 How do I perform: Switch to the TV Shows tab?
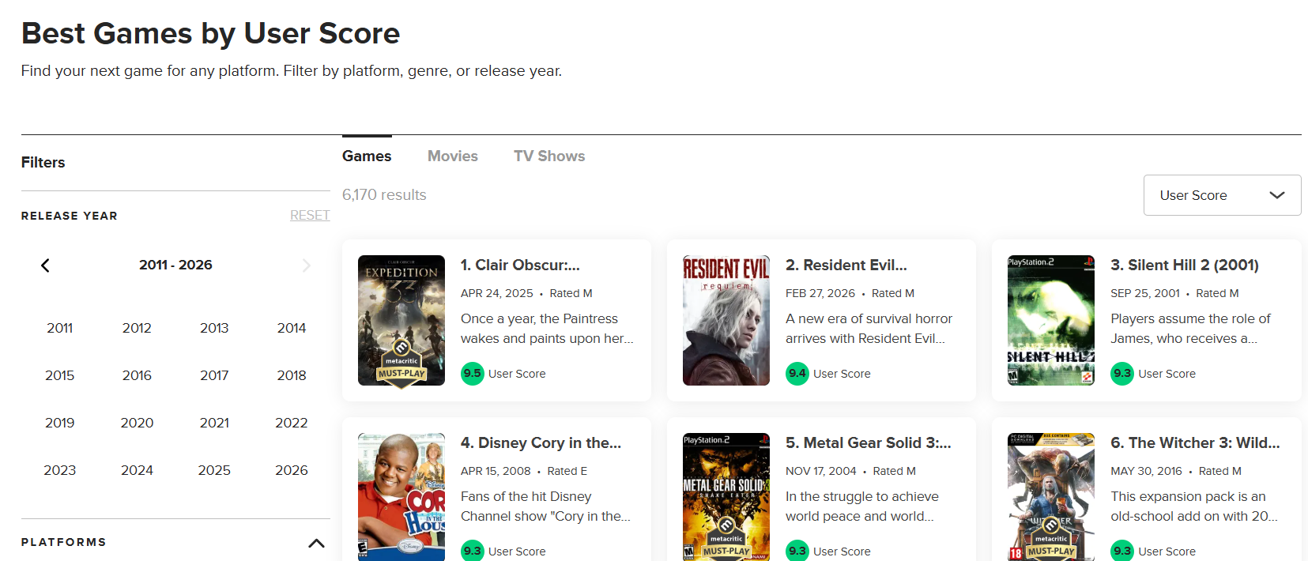[549, 156]
